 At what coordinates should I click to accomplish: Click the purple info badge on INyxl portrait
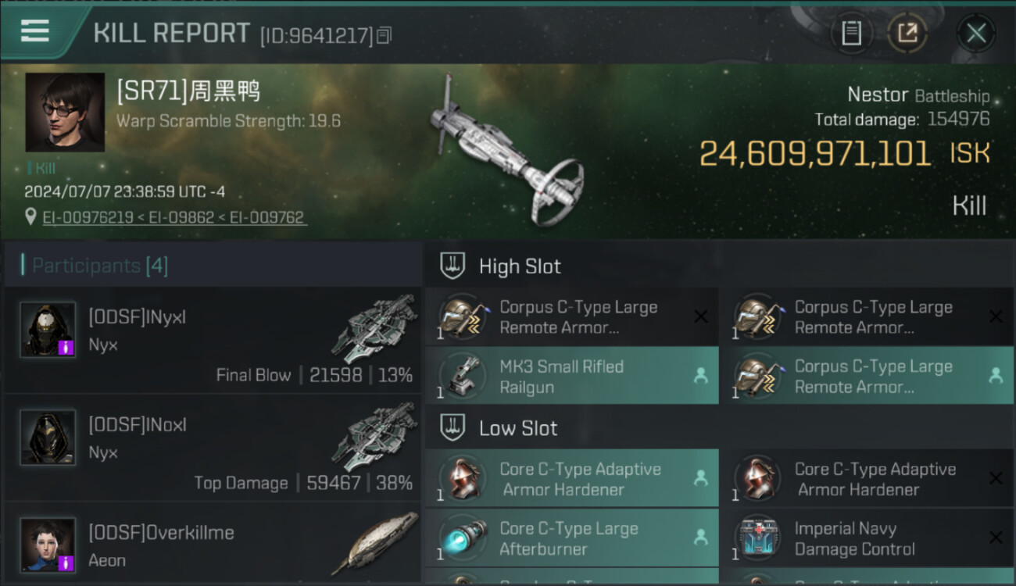pyautogui.click(x=66, y=347)
